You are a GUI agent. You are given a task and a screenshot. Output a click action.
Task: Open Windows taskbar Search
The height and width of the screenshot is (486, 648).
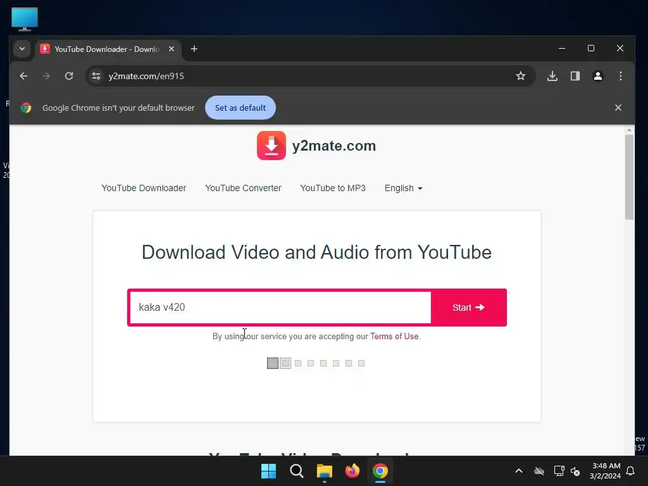[296, 471]
